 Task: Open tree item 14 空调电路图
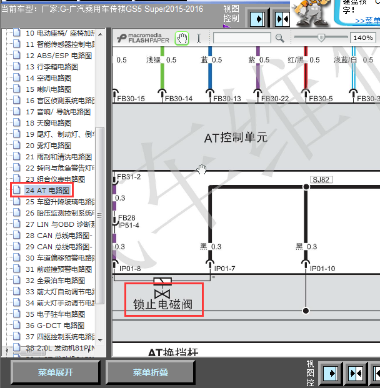click(48, 78)
